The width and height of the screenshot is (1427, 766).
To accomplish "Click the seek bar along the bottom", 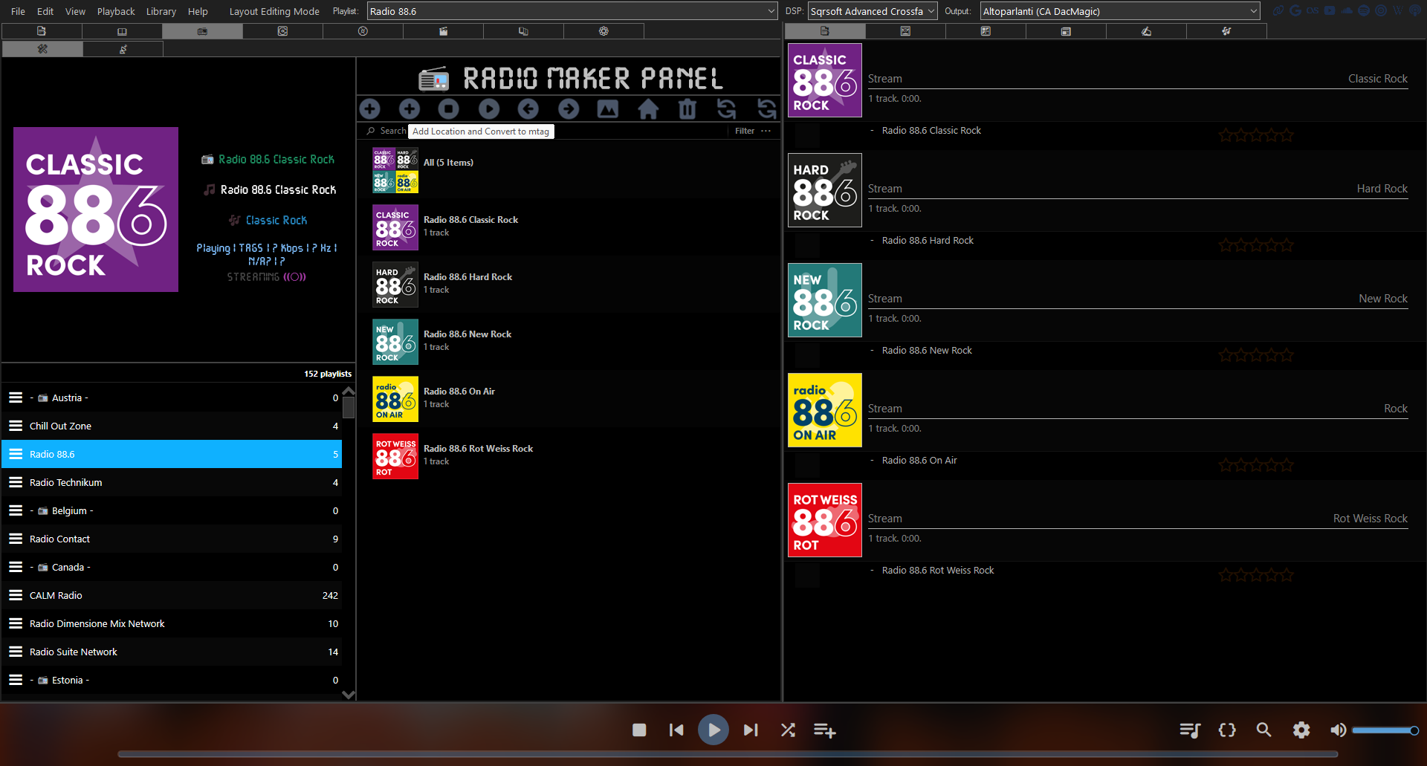I will (x=728, y=754).
